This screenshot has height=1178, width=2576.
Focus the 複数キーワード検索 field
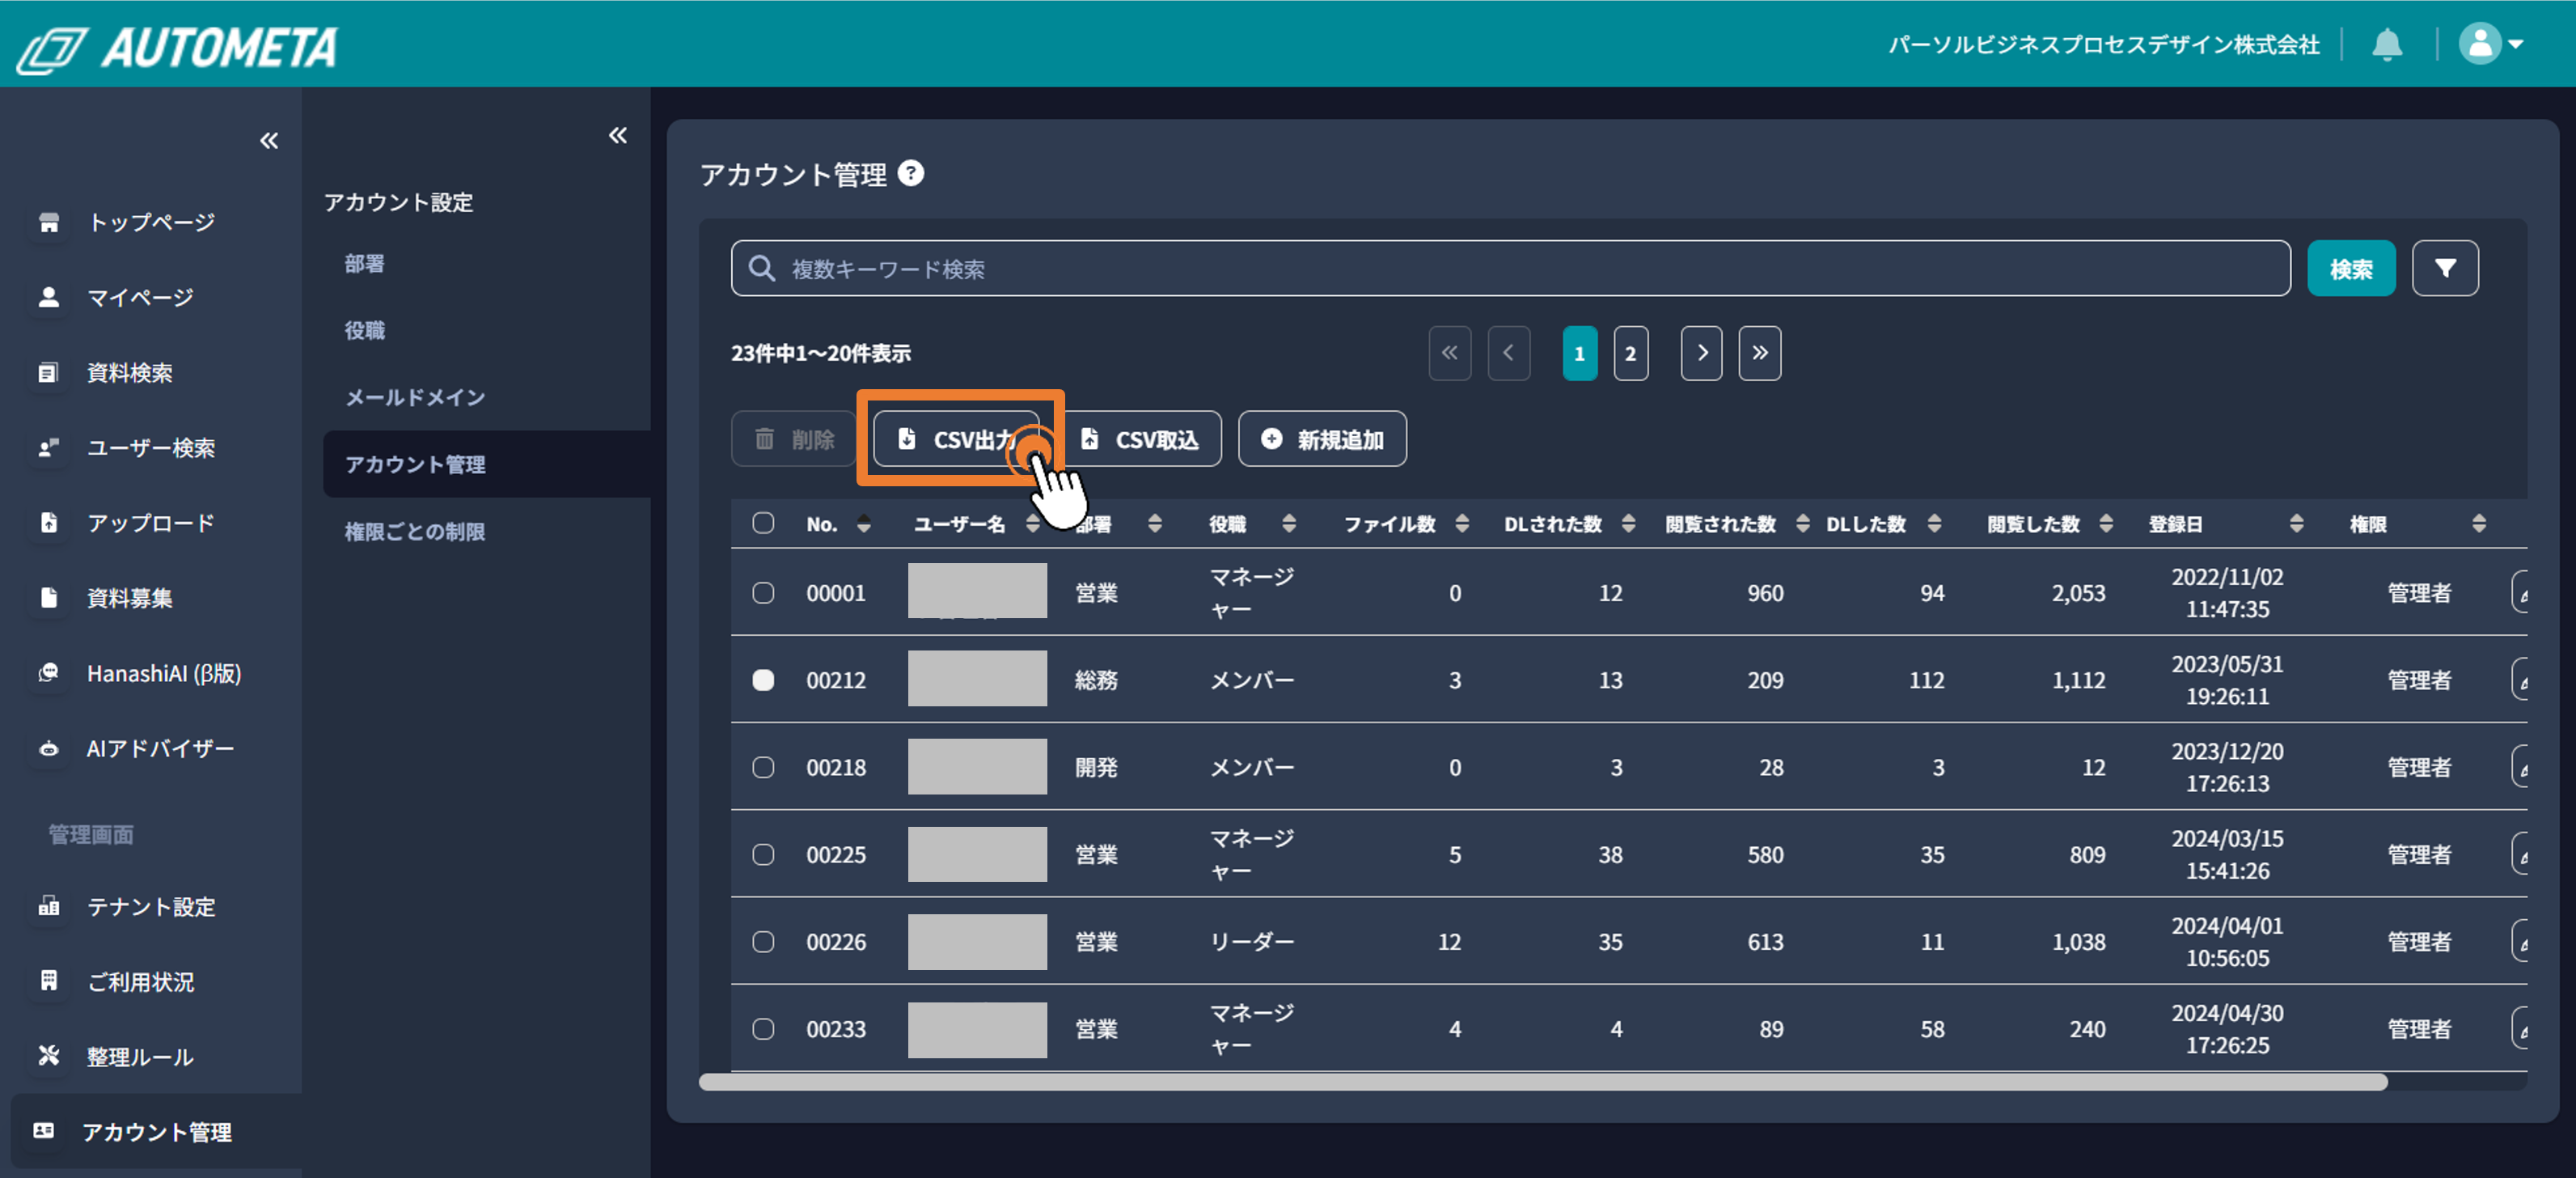click(1510, 268)
